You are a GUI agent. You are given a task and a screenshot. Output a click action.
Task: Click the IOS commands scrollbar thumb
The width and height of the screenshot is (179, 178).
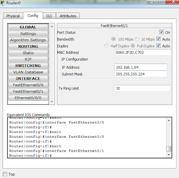point(169,149)
